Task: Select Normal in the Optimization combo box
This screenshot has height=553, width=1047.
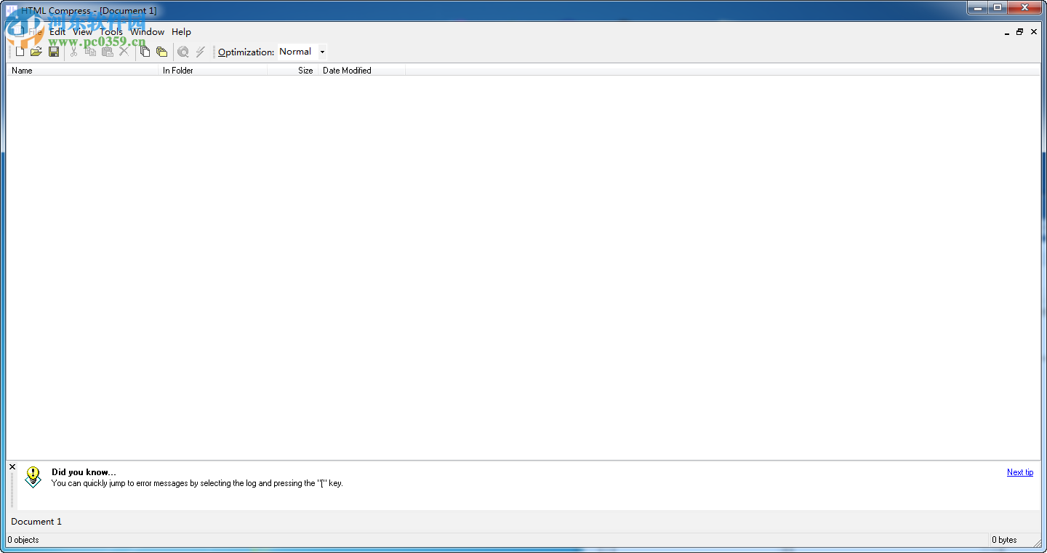Action: pos(297,51)
